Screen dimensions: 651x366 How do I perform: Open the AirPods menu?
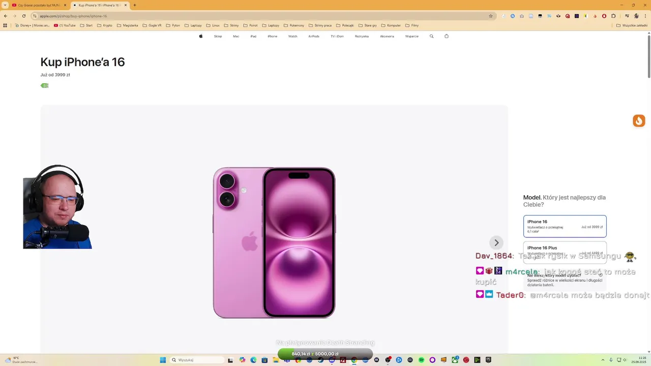pyautogui.click(x=314, y=36)
